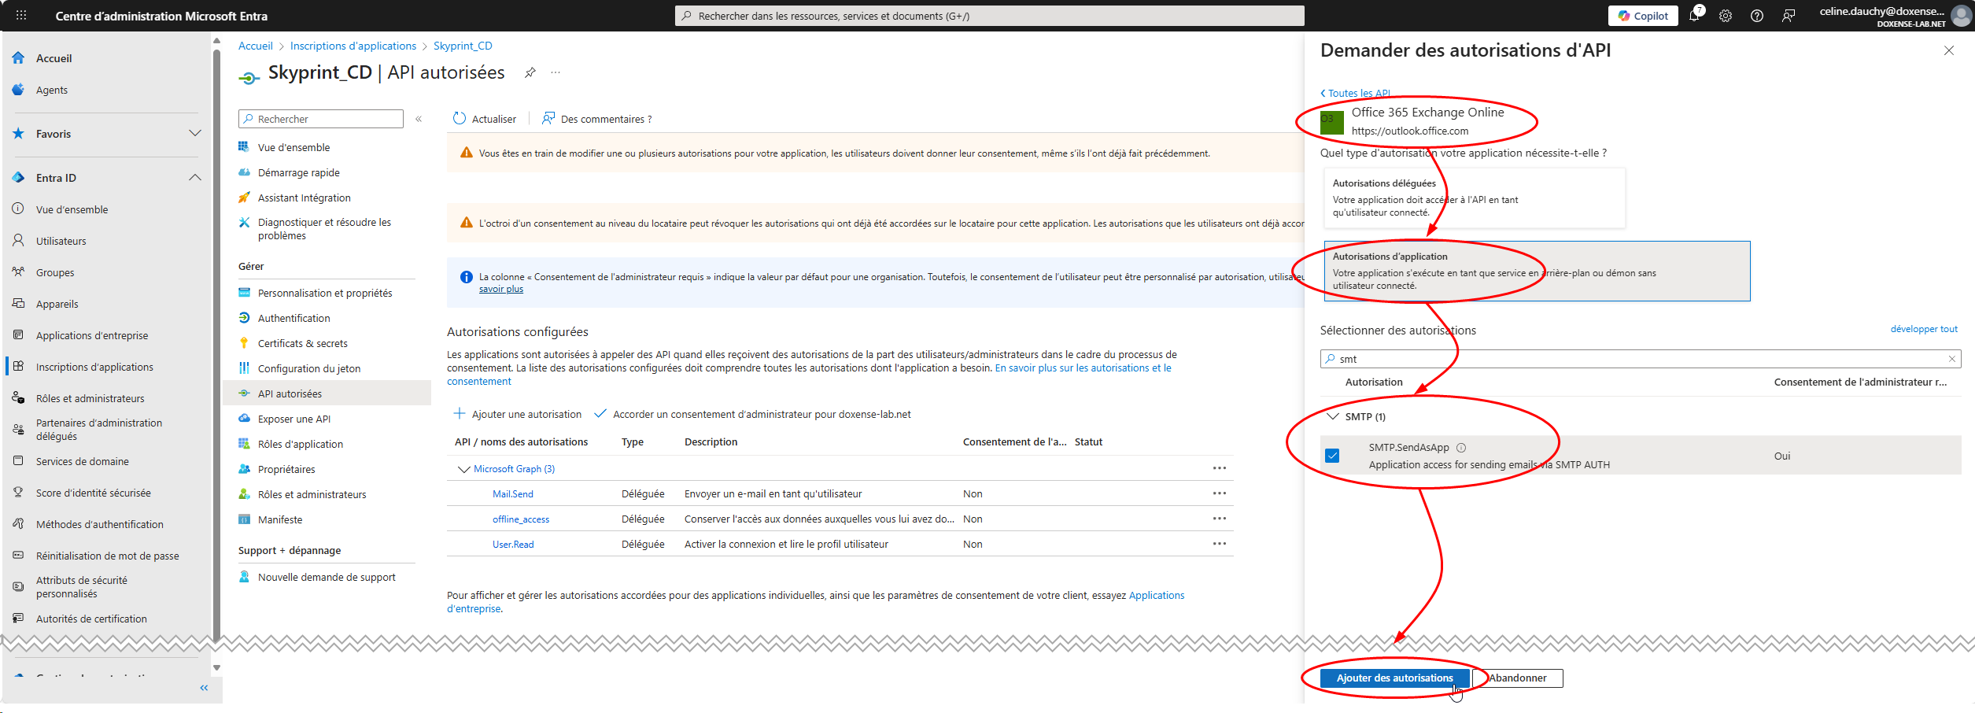Image resolution: width=1975 pixels, height=713 pixels.
Task: Click the Actualiser refresh icon
Action: 460,119
